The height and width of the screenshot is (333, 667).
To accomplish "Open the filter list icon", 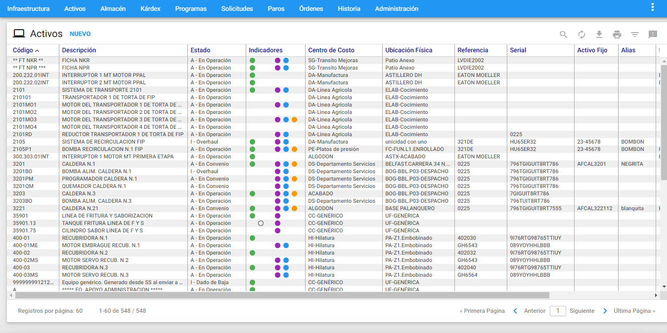I will click(635, 35).
